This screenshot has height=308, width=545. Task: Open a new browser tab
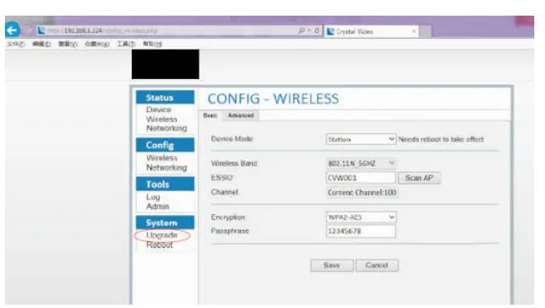426,31
